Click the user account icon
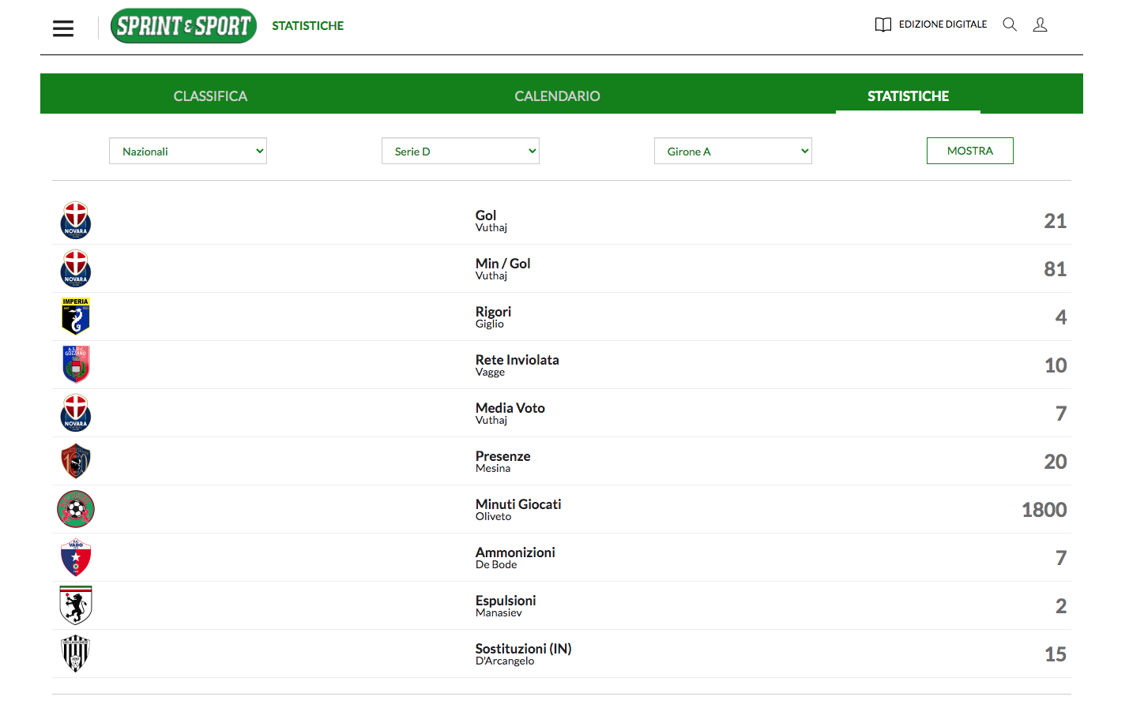The width and height of the screenshot is (1129, 719). coord(1040,24)
